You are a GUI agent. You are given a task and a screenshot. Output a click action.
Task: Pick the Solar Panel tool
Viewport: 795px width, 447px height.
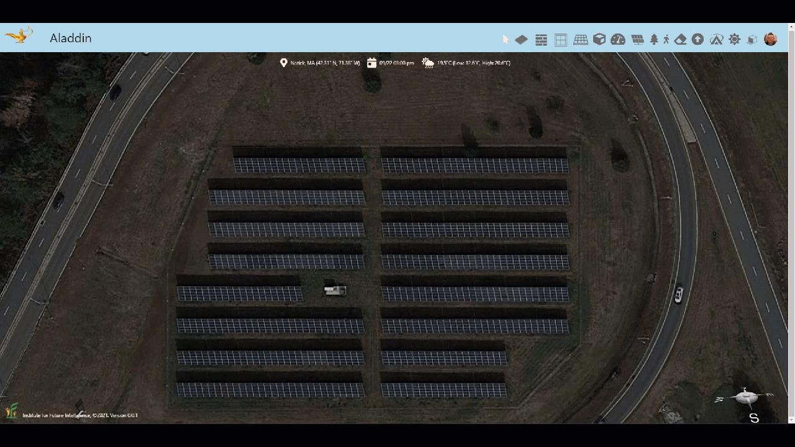point(637,40)
